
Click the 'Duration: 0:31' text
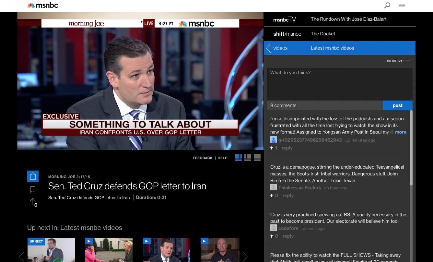point(151,197)
